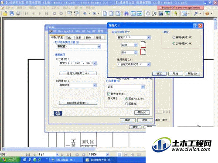The width and height of the screenshot is (218, 163).
Task: Click the Open file icon in Foxit toolbar
Action: (x=5, y=13)
